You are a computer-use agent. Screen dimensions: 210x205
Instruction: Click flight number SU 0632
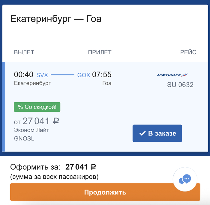tap(180, 85)
